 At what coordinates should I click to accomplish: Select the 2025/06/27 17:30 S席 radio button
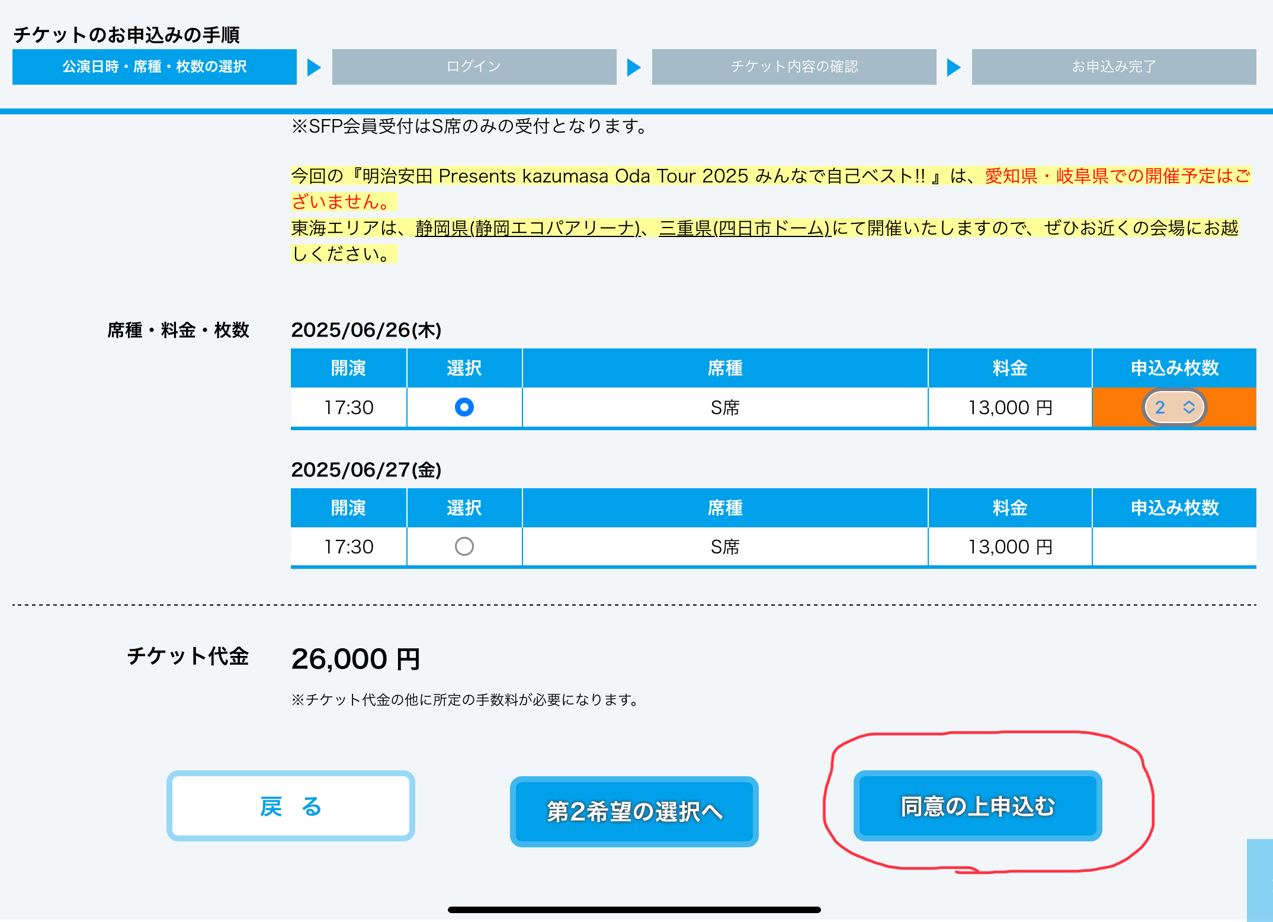464,546
